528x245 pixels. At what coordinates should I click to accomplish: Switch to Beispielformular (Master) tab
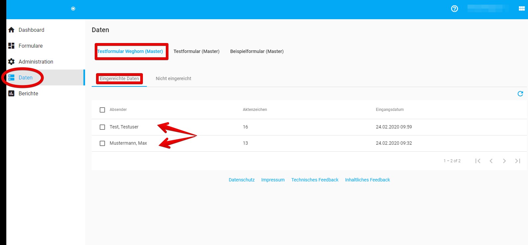tap(257, 51)
